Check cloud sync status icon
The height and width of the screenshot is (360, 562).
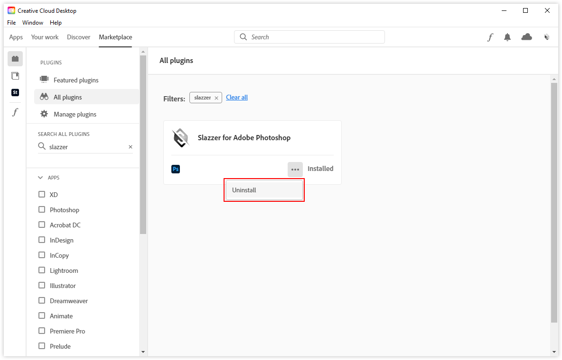[526, 37]
